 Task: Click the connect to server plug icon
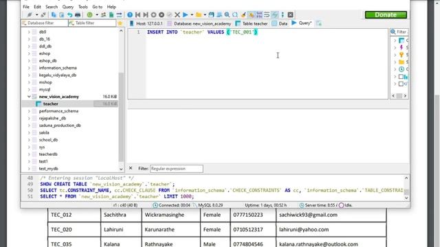click(x=30, y=15)
